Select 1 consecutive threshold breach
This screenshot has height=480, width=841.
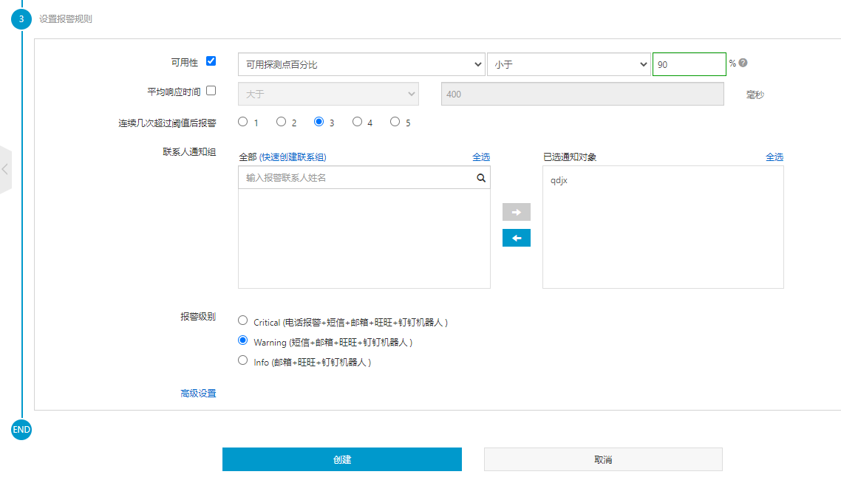pos(243,122)
